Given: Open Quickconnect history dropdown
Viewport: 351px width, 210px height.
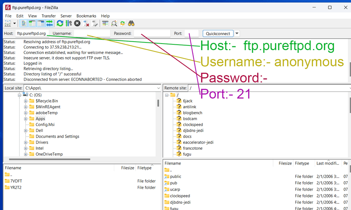Looking at the screenshot, I should click(237, 33).
